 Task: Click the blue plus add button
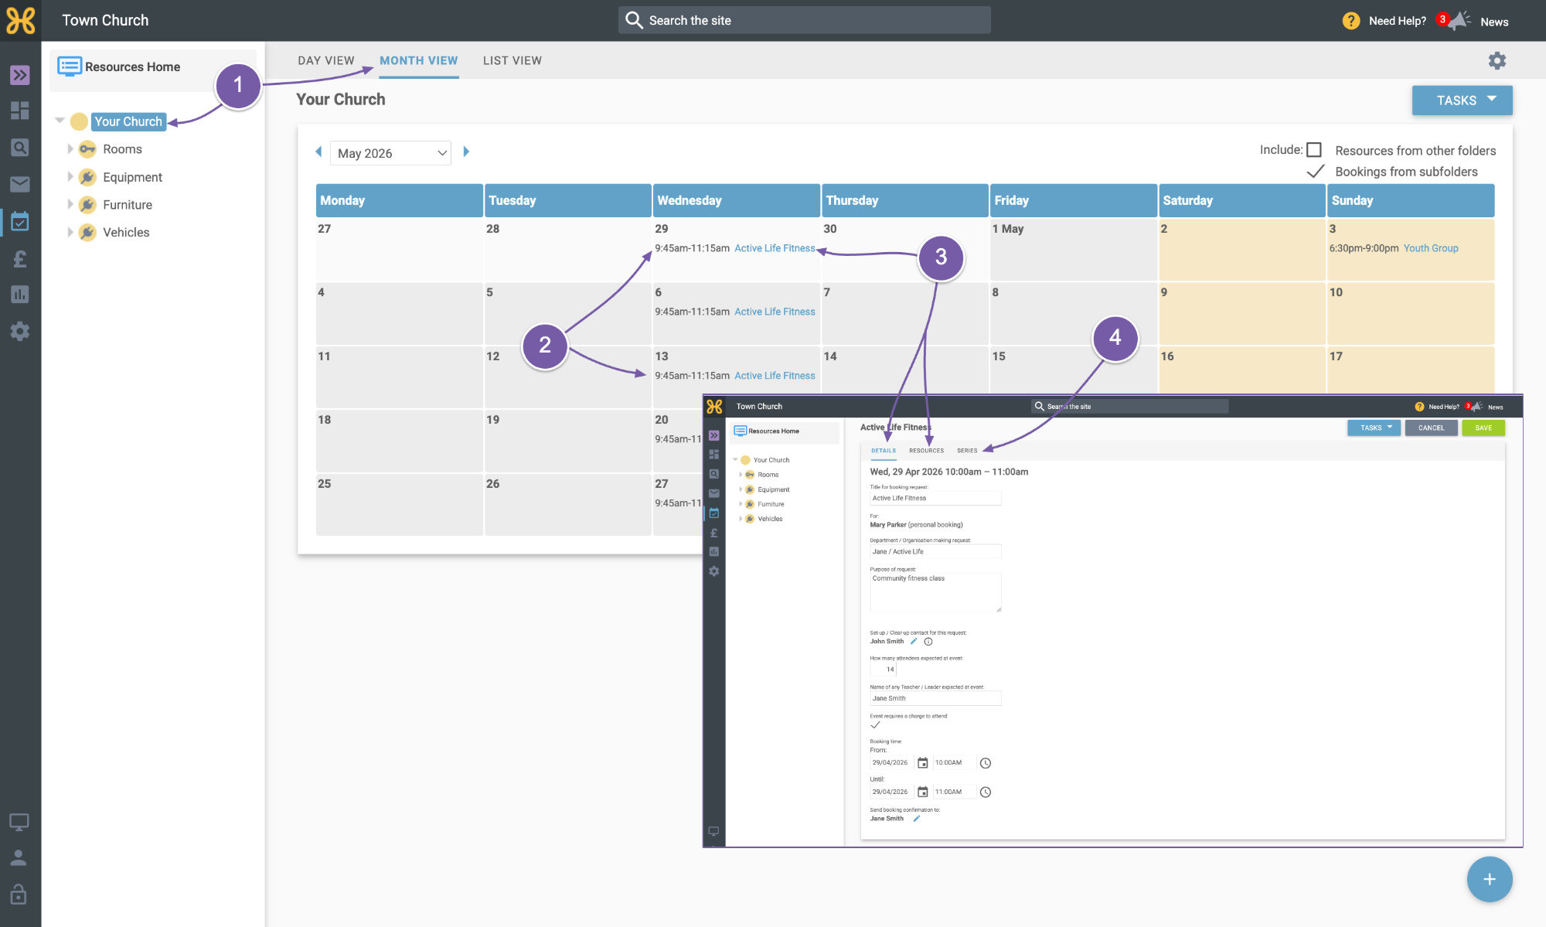1490,879
